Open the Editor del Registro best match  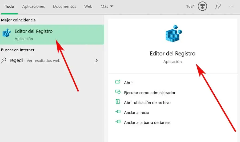point(52,35)
